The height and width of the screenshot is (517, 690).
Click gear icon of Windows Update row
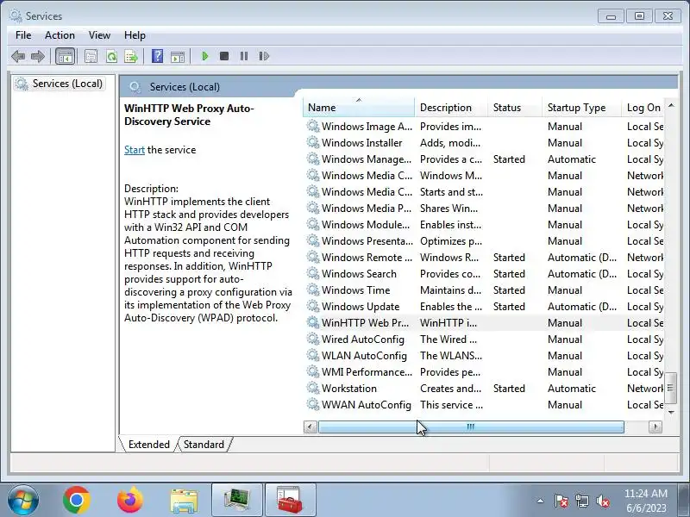click(x=313, y=306)
